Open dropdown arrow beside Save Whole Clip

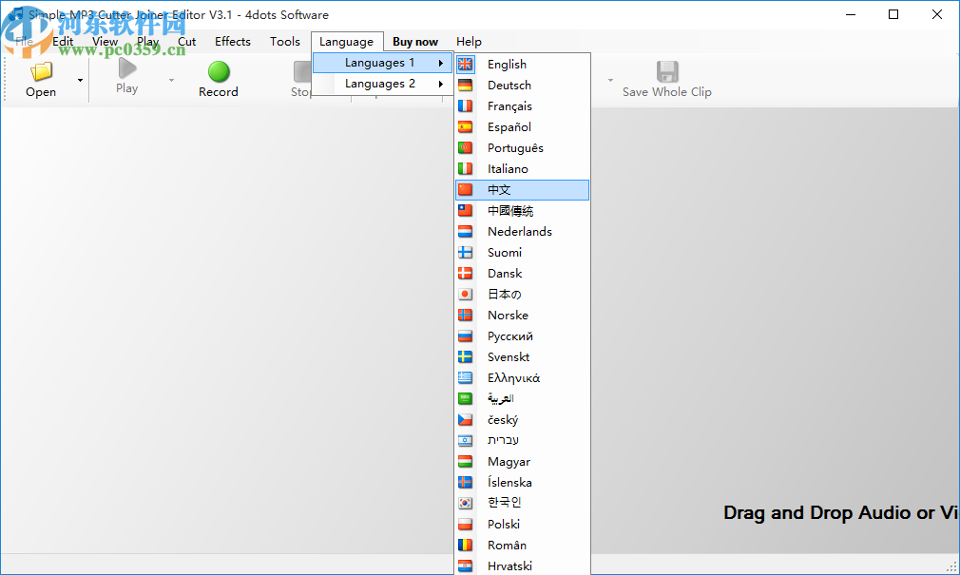pos(610,80)
